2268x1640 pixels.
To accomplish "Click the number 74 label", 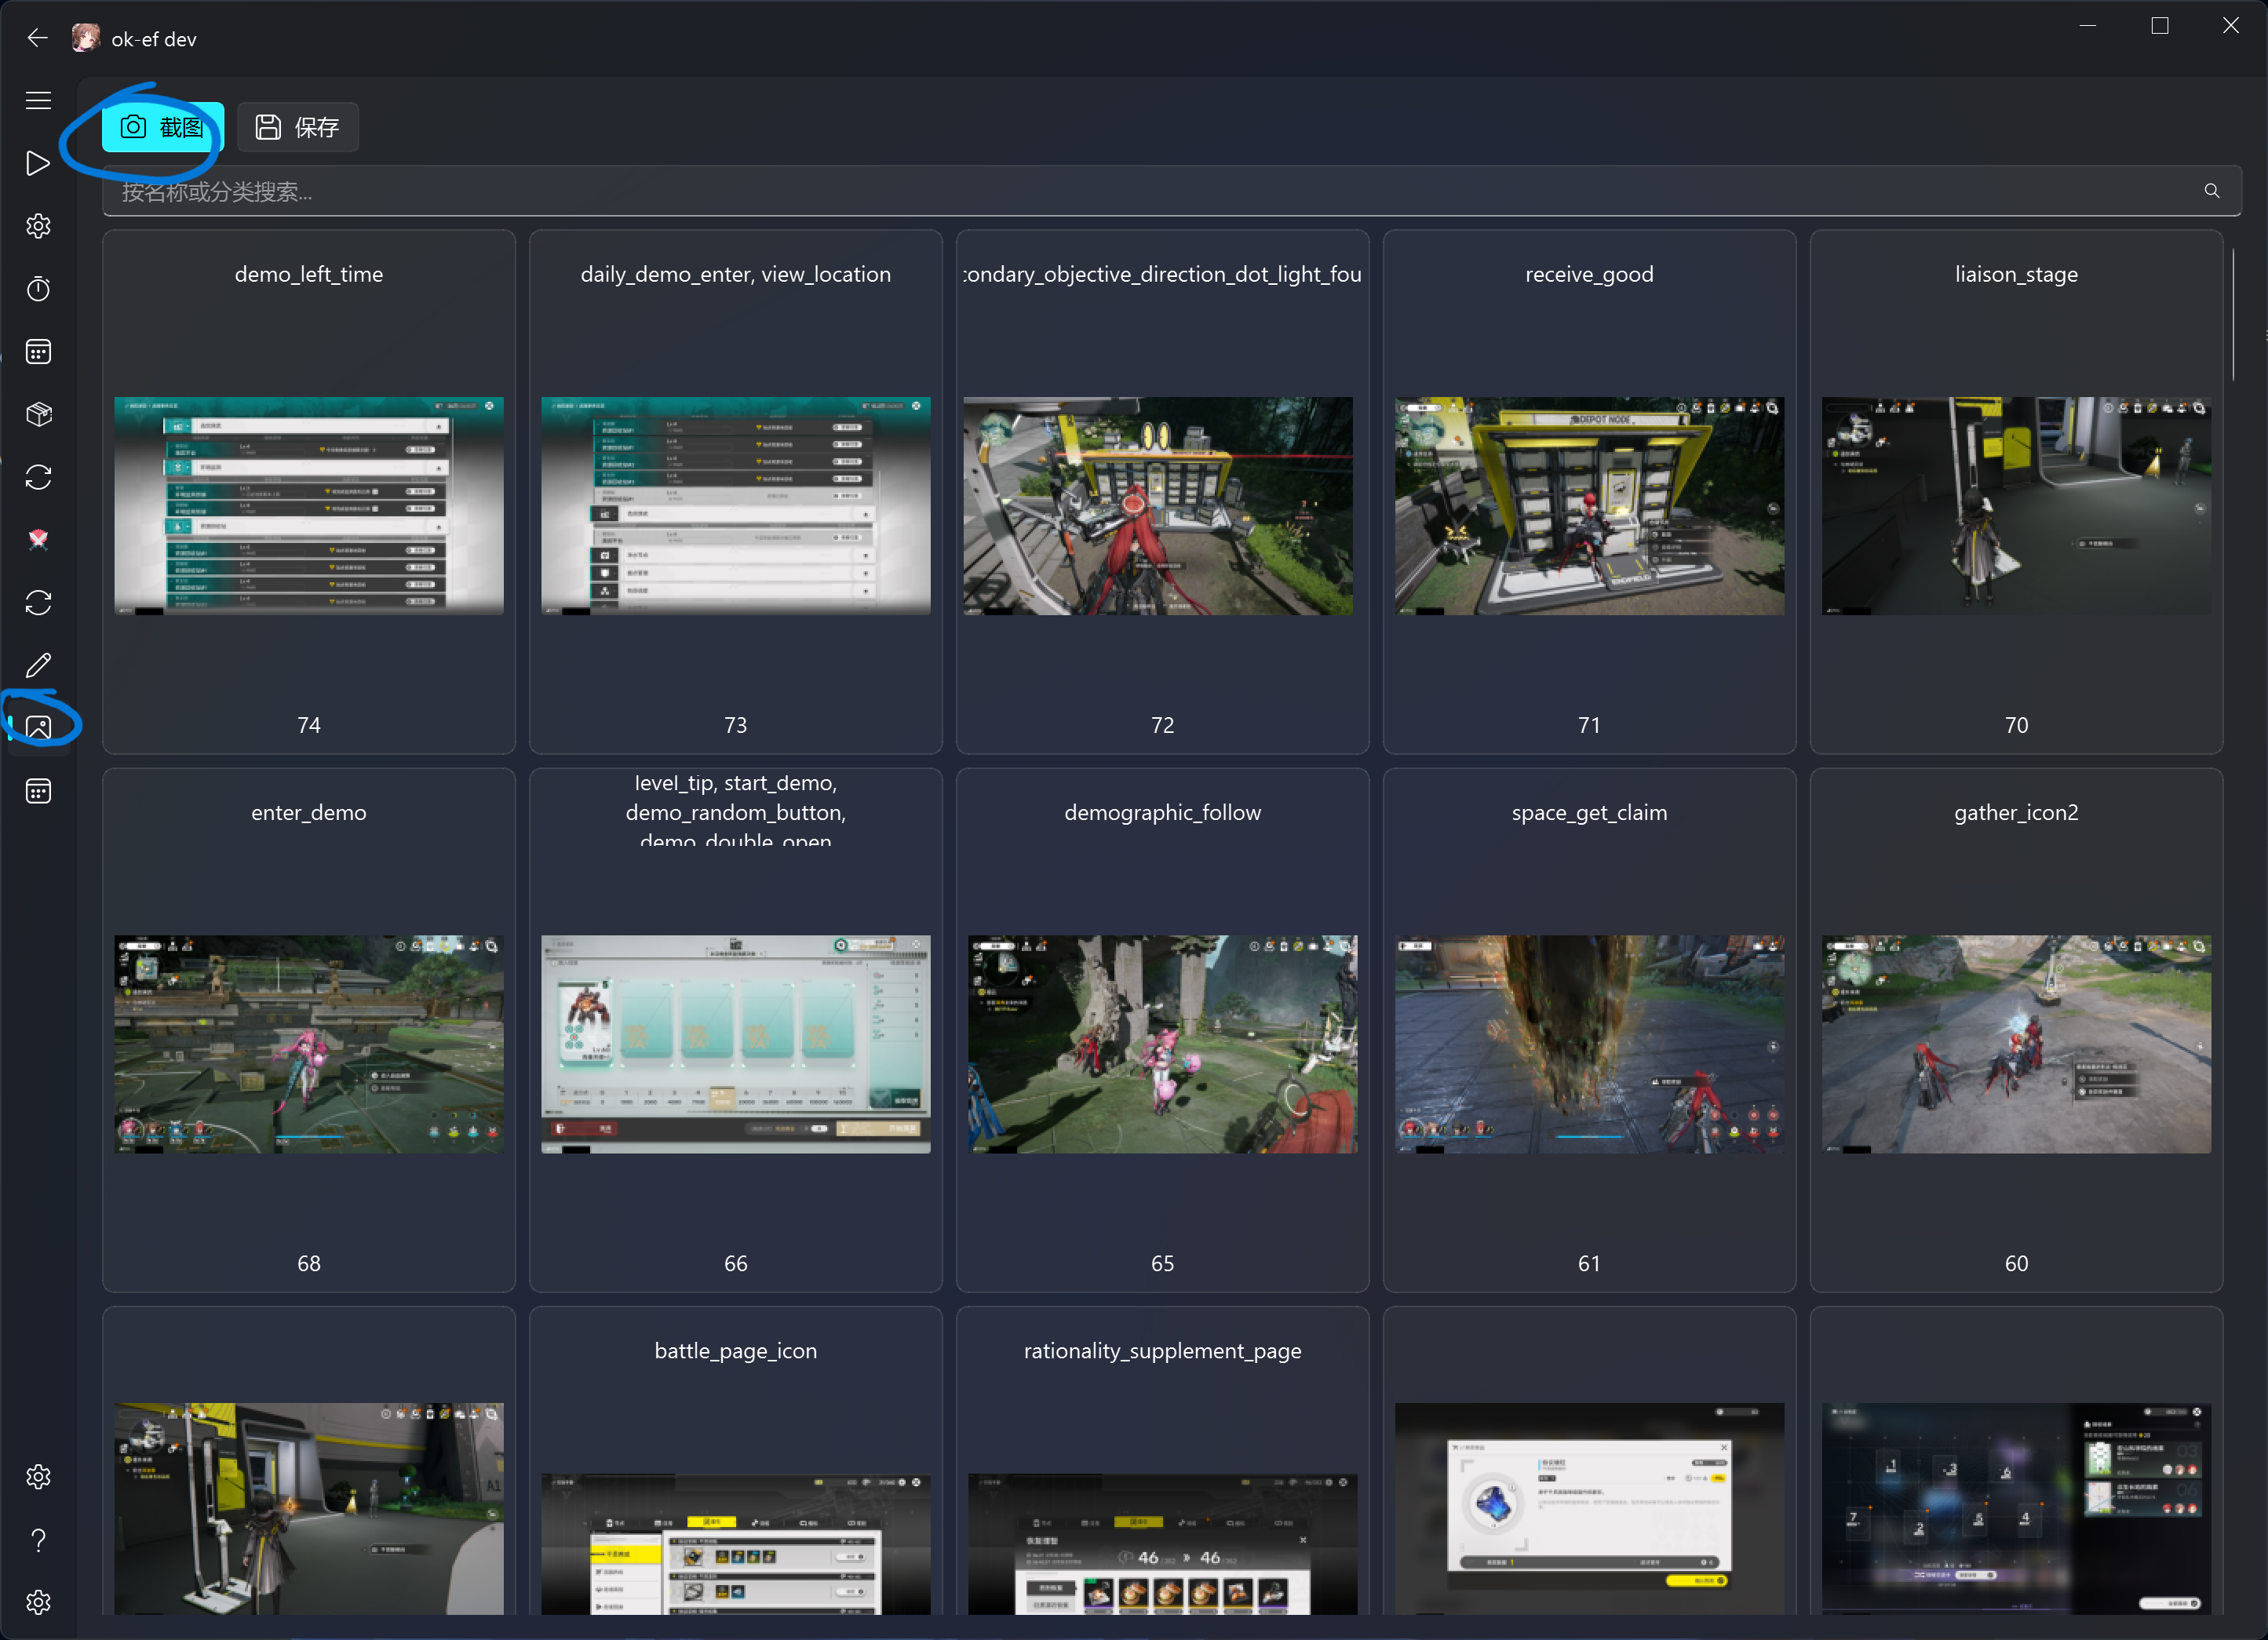I will pos(309,725).
